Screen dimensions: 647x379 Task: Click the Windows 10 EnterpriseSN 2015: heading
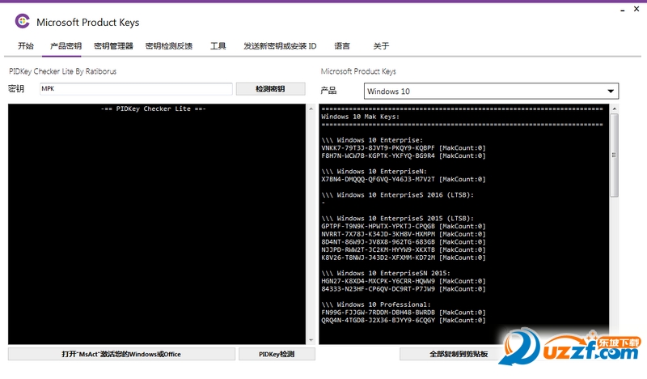pyautogui.click(x=393, y=274)
